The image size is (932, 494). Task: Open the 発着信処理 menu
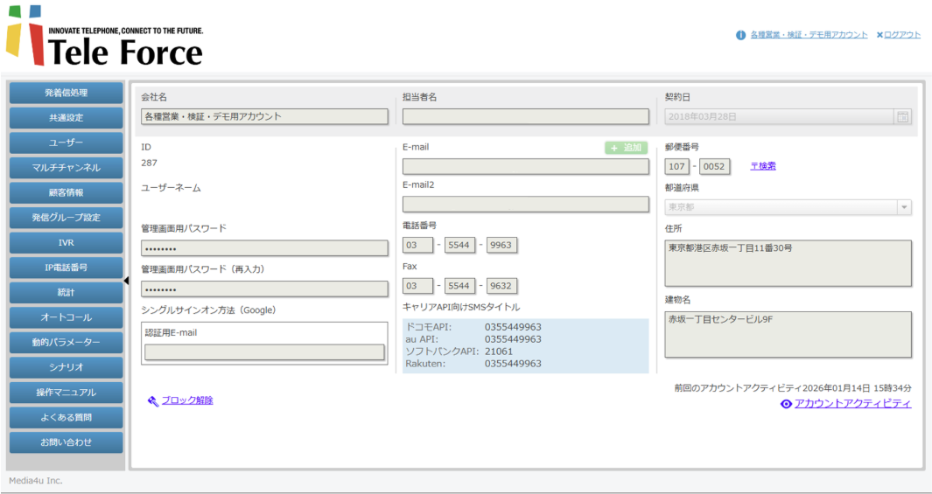tap(67, 93)
